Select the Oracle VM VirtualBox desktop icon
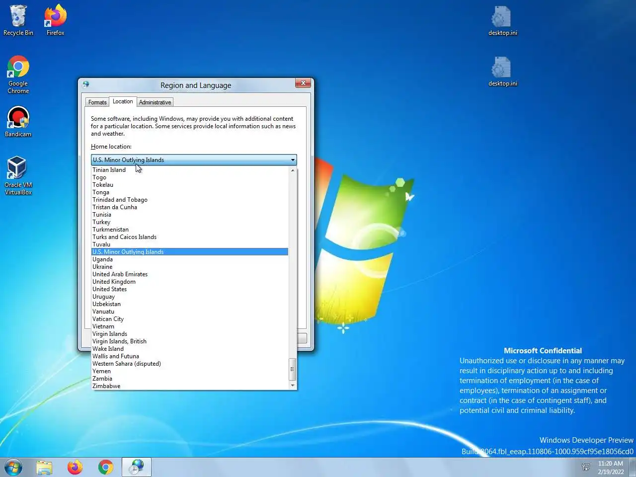 coord(18,175)
